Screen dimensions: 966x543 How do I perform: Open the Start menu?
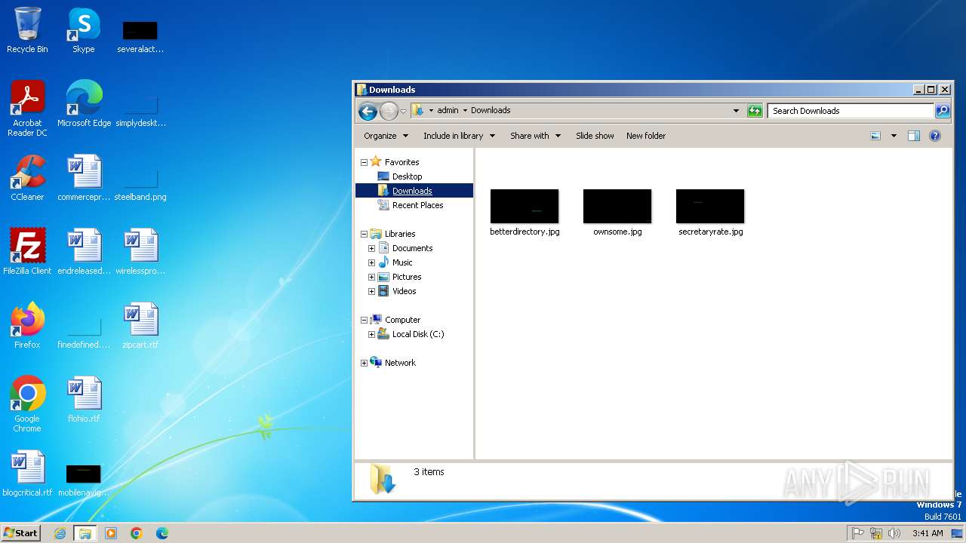(20, 533)
